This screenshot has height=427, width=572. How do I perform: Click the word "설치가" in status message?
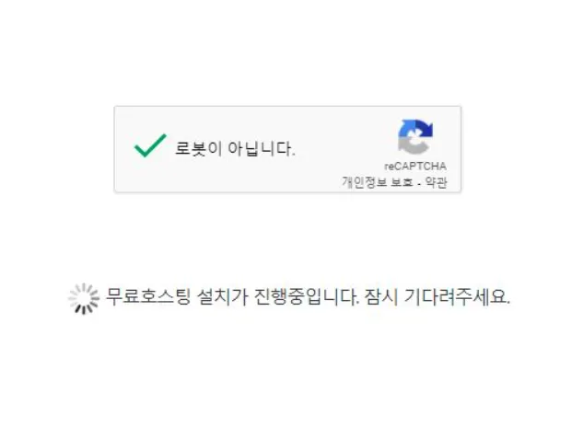coord(222,297)
